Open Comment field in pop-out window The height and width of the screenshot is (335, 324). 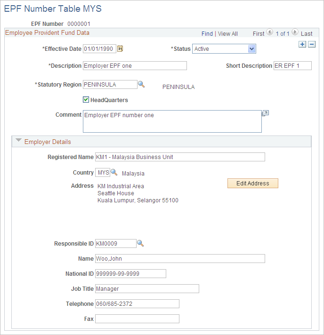pos(266,113)
